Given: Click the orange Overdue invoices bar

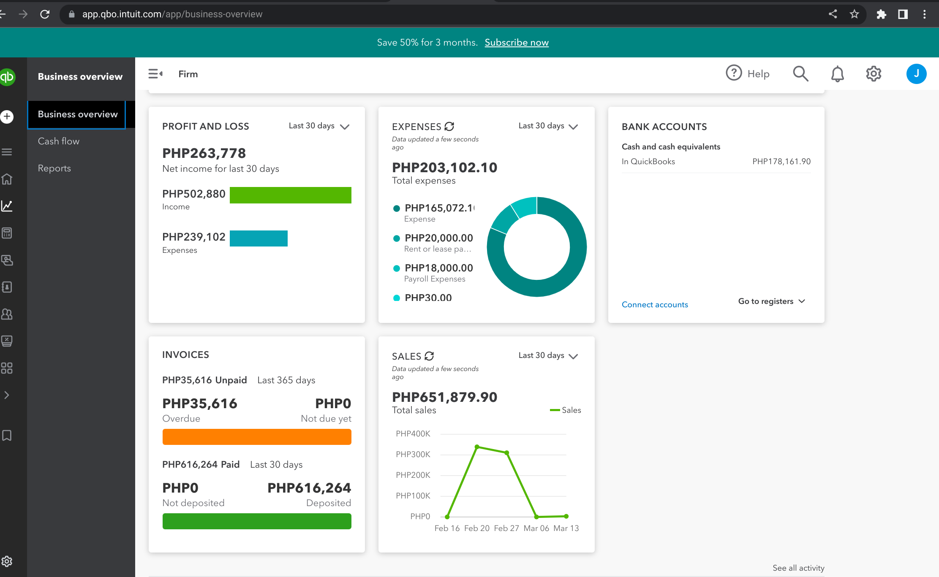Looking at the screenshot, I should pyautogui.click(x=257, y=437).
